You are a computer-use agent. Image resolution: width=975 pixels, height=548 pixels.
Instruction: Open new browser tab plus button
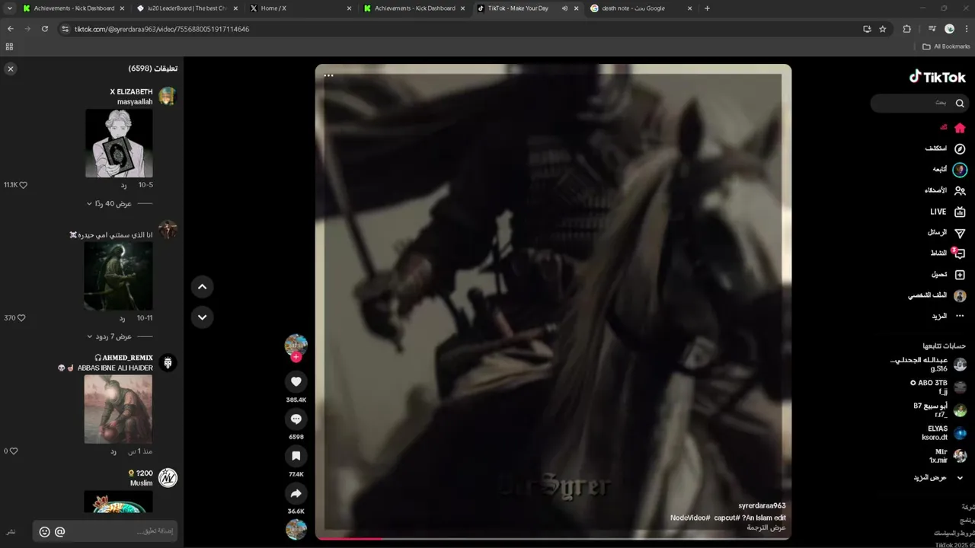coord(708,8)
